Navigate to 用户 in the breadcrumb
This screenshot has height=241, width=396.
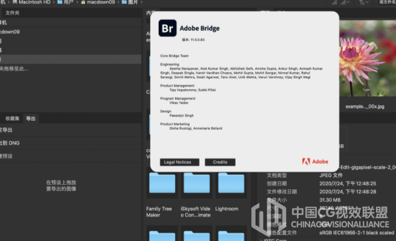click(x=68, y=2)
